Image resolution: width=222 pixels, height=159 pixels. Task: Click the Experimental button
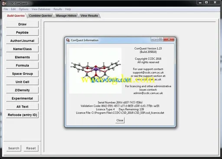[23, 99]
